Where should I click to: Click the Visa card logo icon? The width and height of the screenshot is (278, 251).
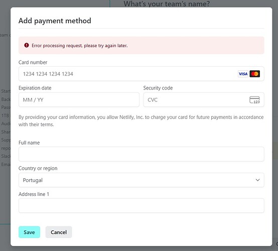[243, 74]
